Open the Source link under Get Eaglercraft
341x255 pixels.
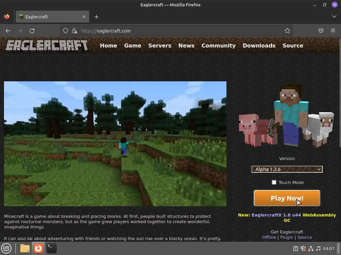(x=304, y=237)
